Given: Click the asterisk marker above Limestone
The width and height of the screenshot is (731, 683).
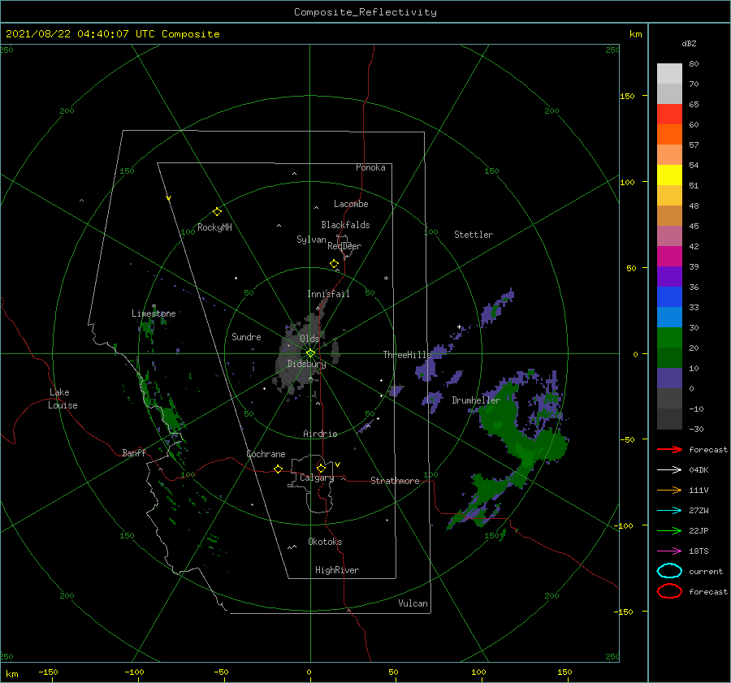Looking at the screenshot, I should click(154, 306).
